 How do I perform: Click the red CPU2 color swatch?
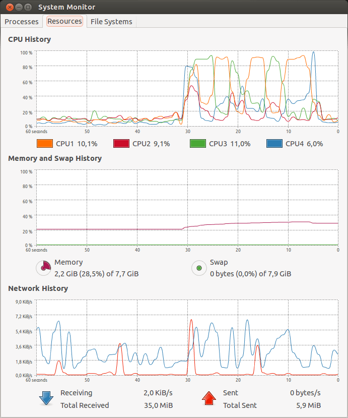[121, 144]
